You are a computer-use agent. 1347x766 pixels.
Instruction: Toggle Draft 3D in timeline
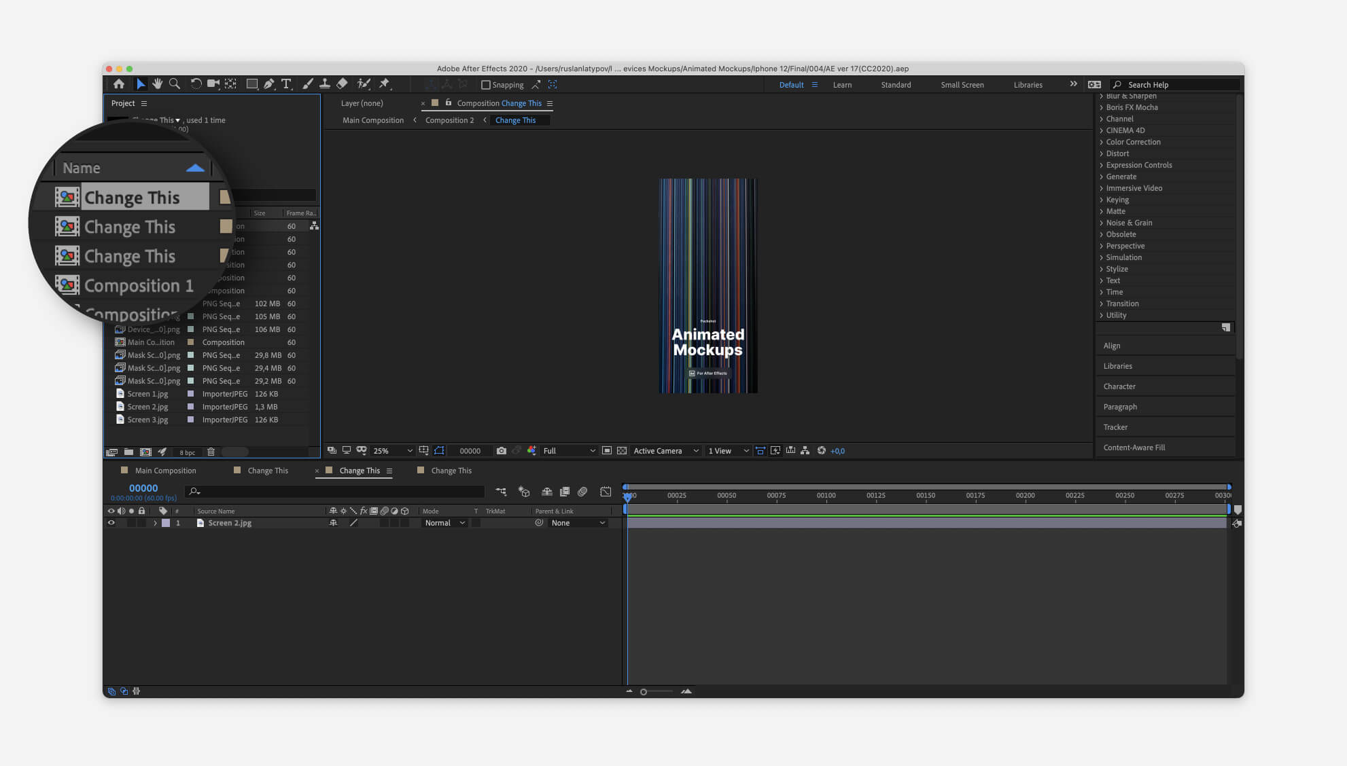524,492
